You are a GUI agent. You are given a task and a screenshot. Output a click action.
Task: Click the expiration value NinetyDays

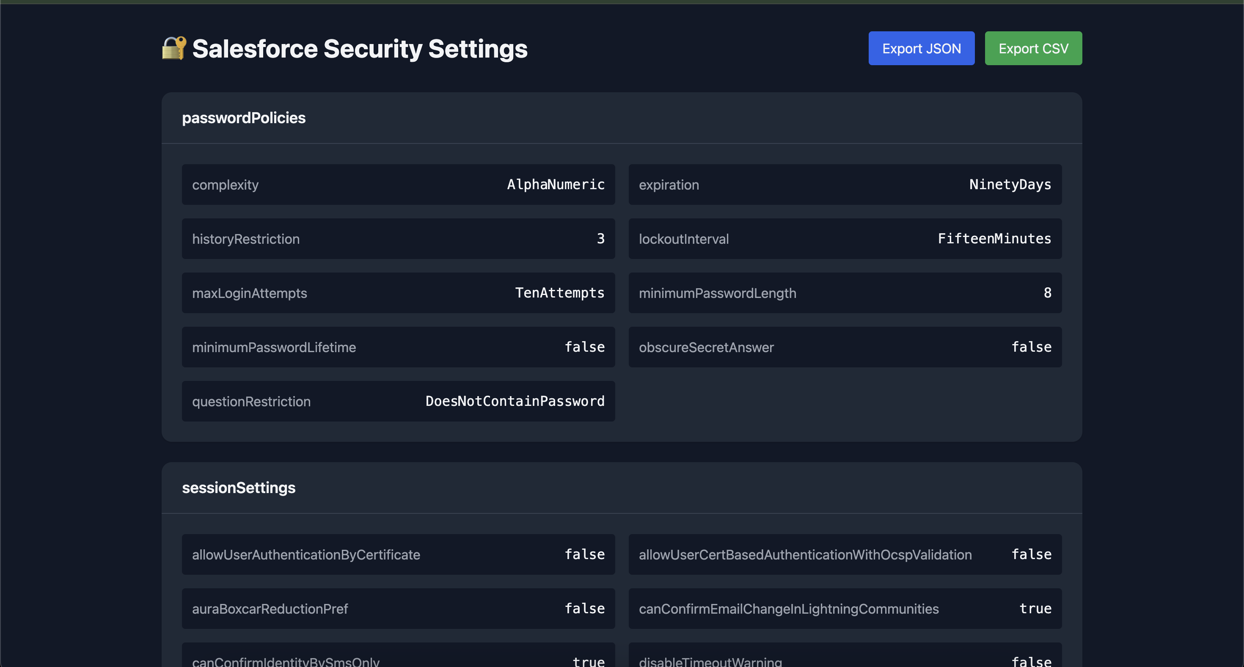1010,184
